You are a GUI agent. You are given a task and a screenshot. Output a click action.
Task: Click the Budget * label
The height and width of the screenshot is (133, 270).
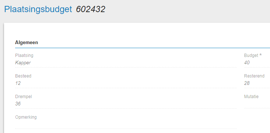(253, 55)
